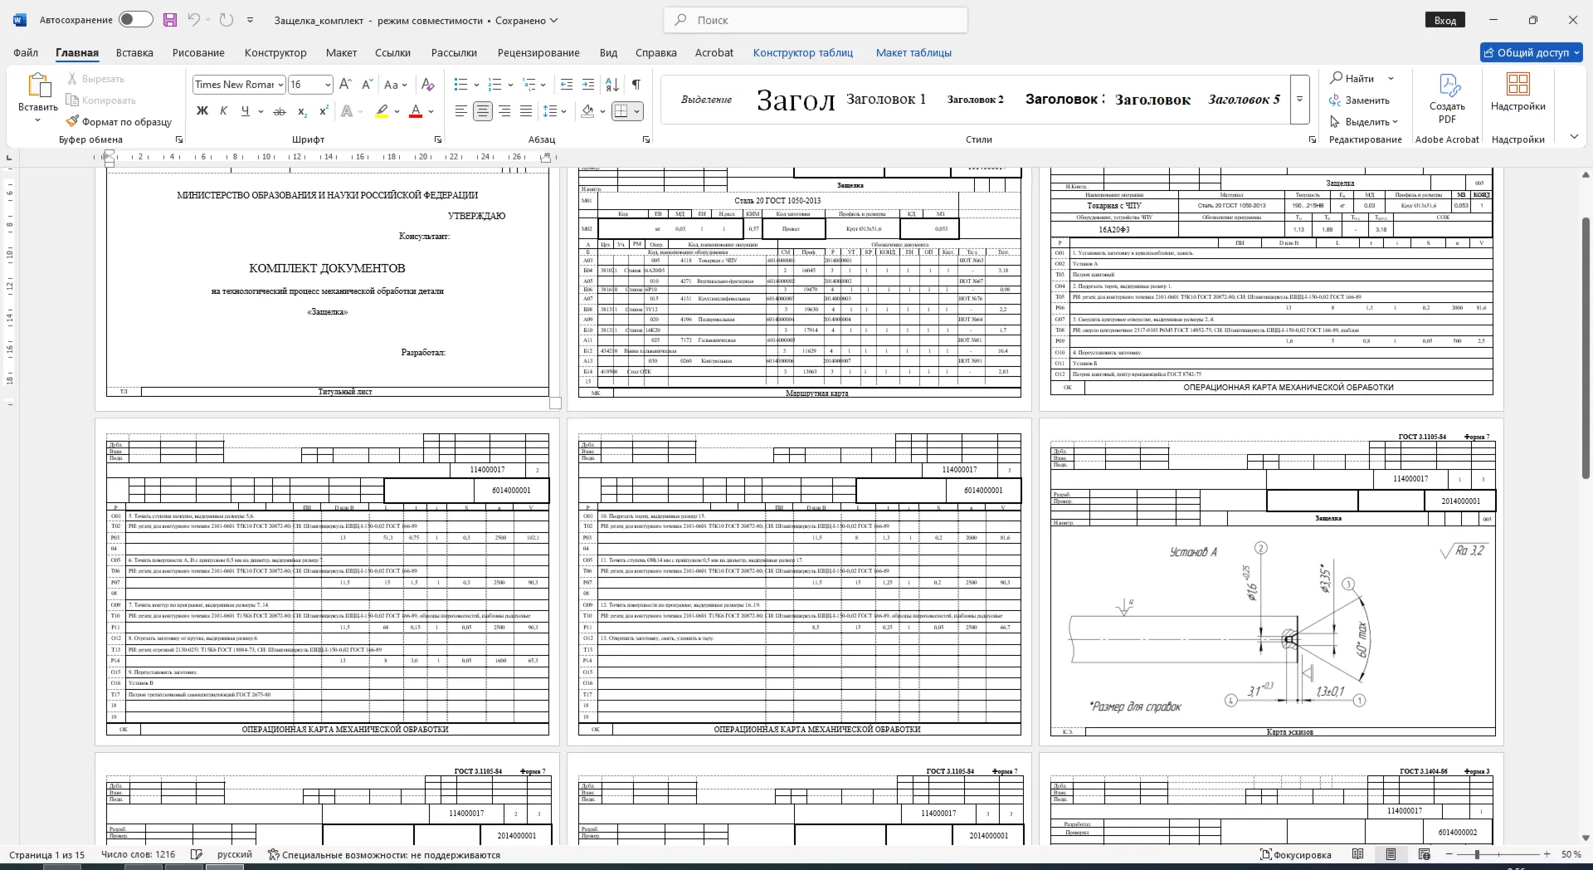Expand the styles gallery arrow
Viewport: 1593px width, 870px height.
click(1300, 100)
